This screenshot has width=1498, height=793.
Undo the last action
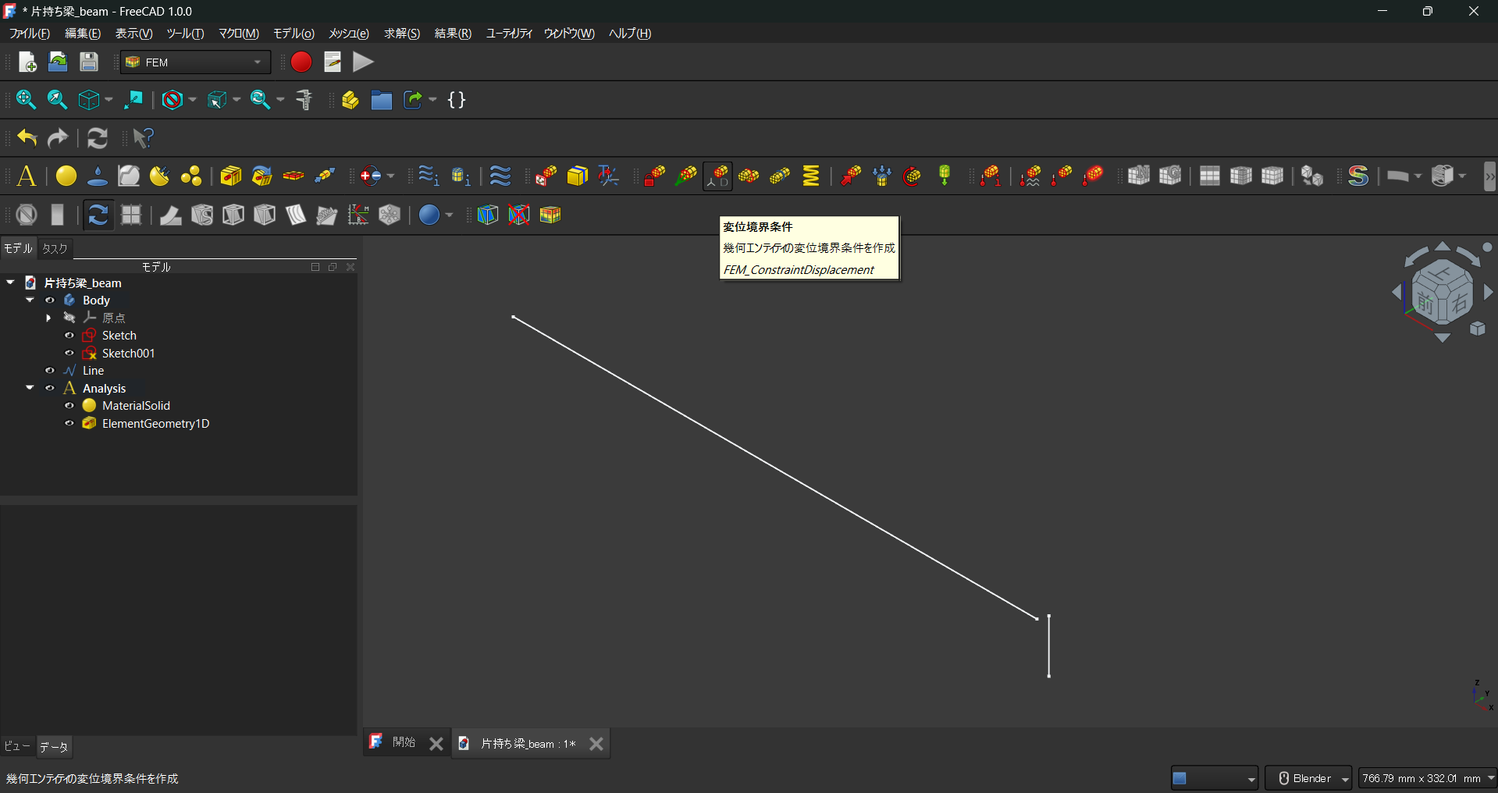pyautogui.click(x=27, y=138)
